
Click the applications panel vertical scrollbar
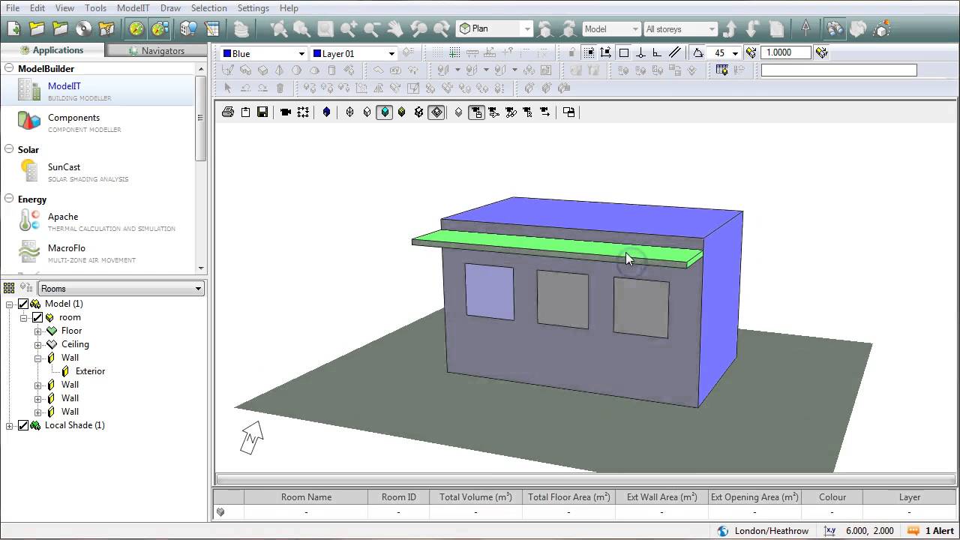200,118
